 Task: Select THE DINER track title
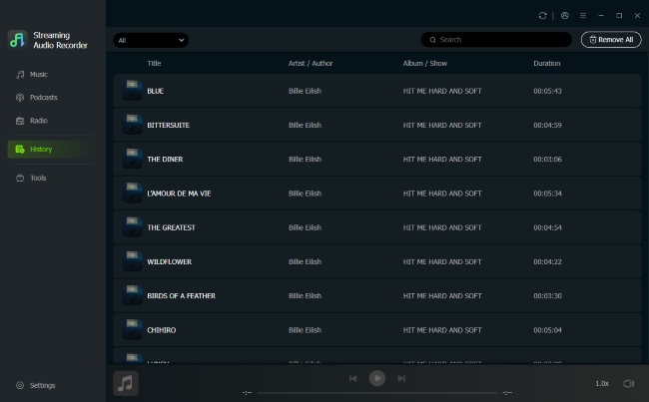coord(165,160)
